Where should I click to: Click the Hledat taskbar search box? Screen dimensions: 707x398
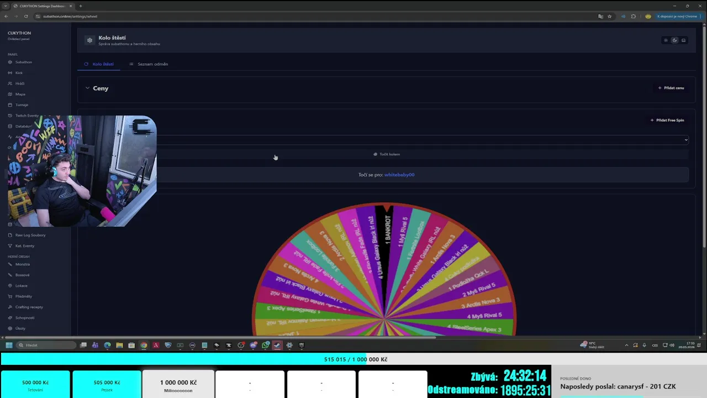(46, 345)
